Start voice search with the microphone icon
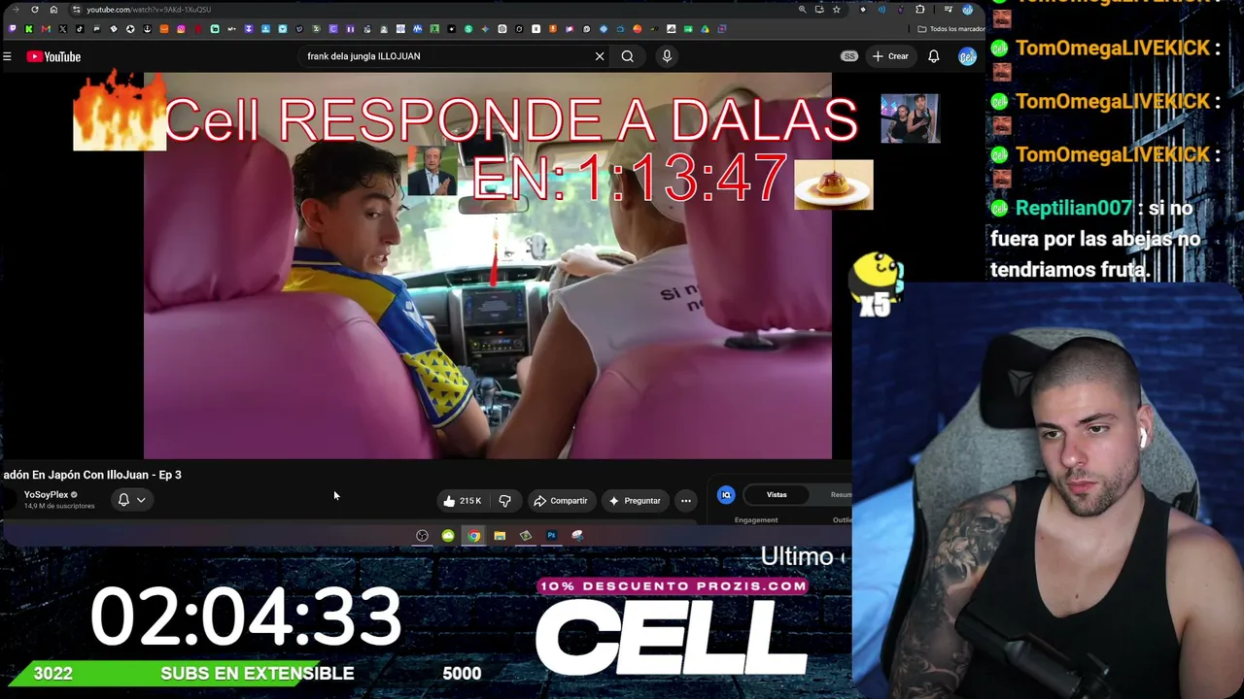The width and height of the screenshot is (1244, 699). click(x=667, y=56)
